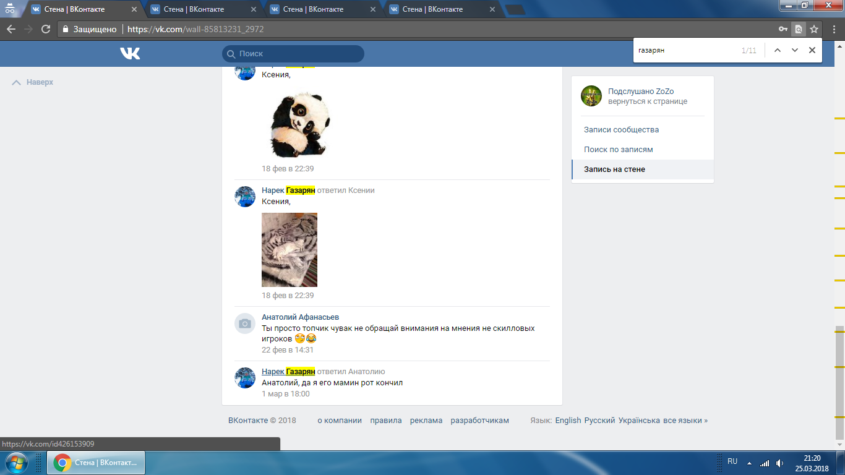Go to previous find result arrow

coord(778,50)
